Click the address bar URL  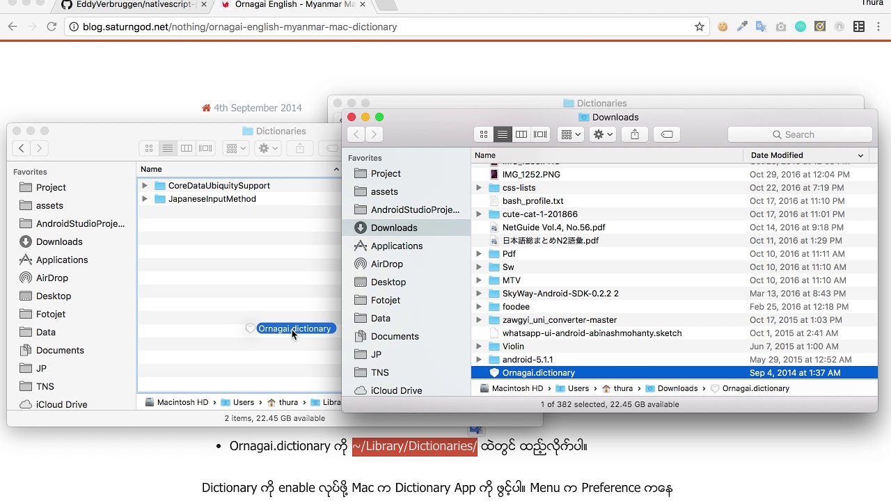pyautogui.click(x=239, y=26)
